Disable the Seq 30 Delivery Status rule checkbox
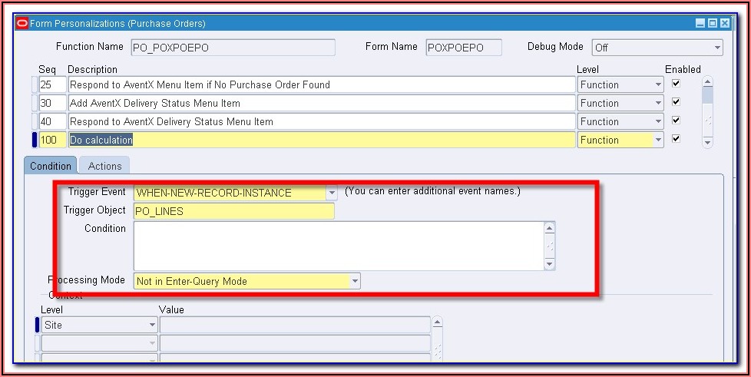Image resolution: width=751 pixels, height=377 pixels. pyautogui.click(x=677, y=102)
